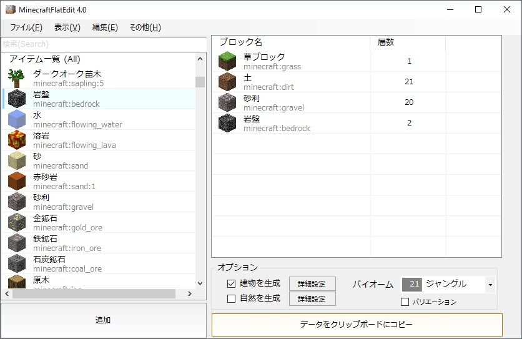Click the MinecraftFlatEdit app icon in title bar

coord(11,9)
